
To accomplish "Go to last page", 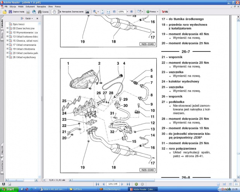I will 128,184.
